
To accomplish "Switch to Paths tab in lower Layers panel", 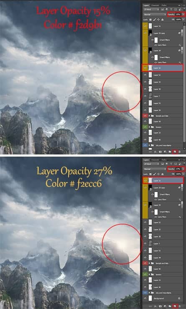I will point(164,160).
